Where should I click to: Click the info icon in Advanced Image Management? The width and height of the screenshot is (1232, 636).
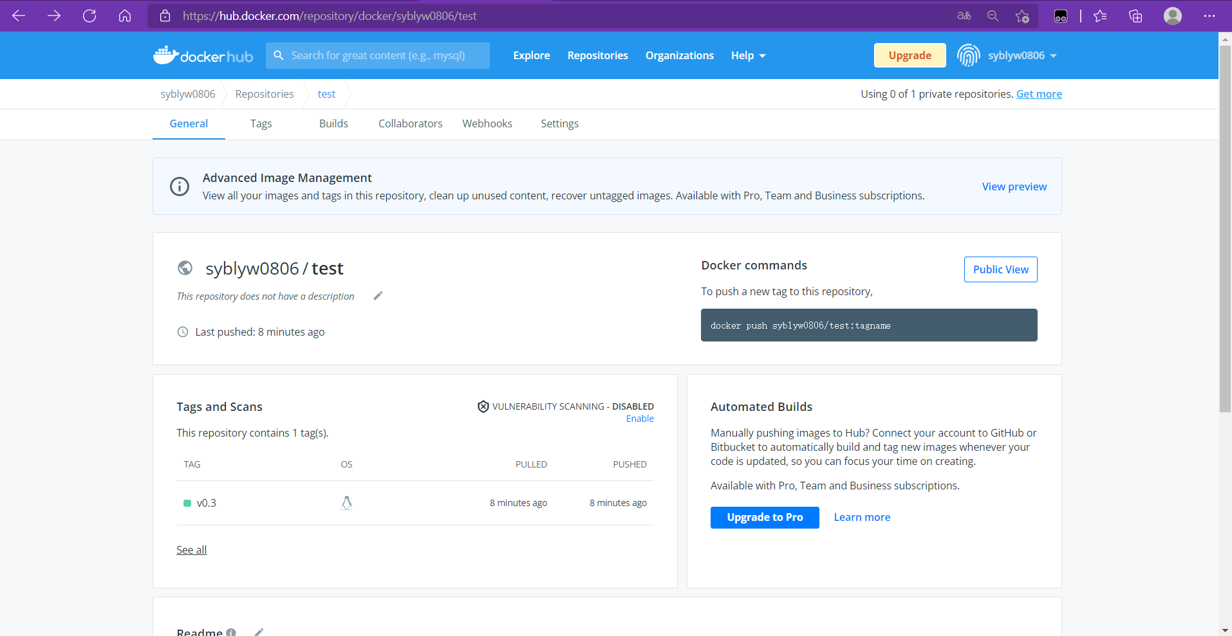pyautogui.click(x=180, y=186)
